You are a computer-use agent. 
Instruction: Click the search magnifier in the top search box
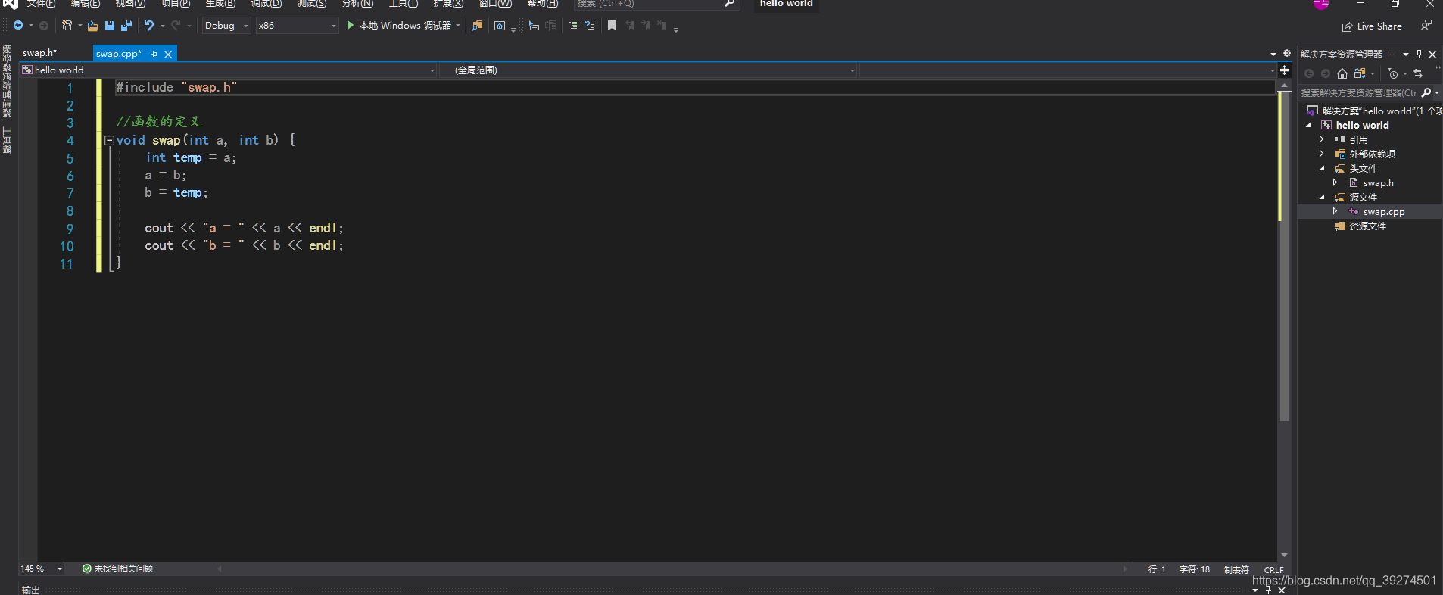click(729, 4)
